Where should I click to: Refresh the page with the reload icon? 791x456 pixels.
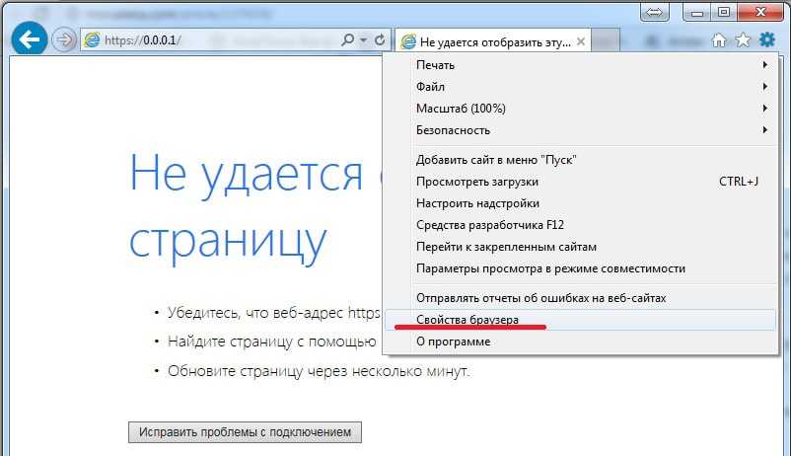coord(380,40)
